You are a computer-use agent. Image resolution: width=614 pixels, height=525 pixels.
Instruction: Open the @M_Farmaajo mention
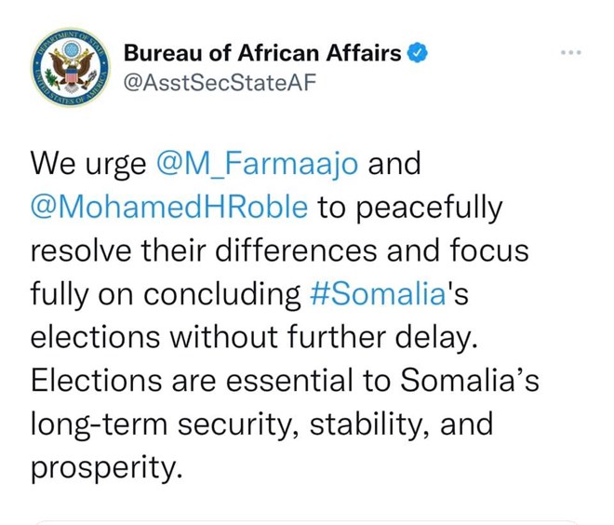pyautogui.click(x=257, y=164)
